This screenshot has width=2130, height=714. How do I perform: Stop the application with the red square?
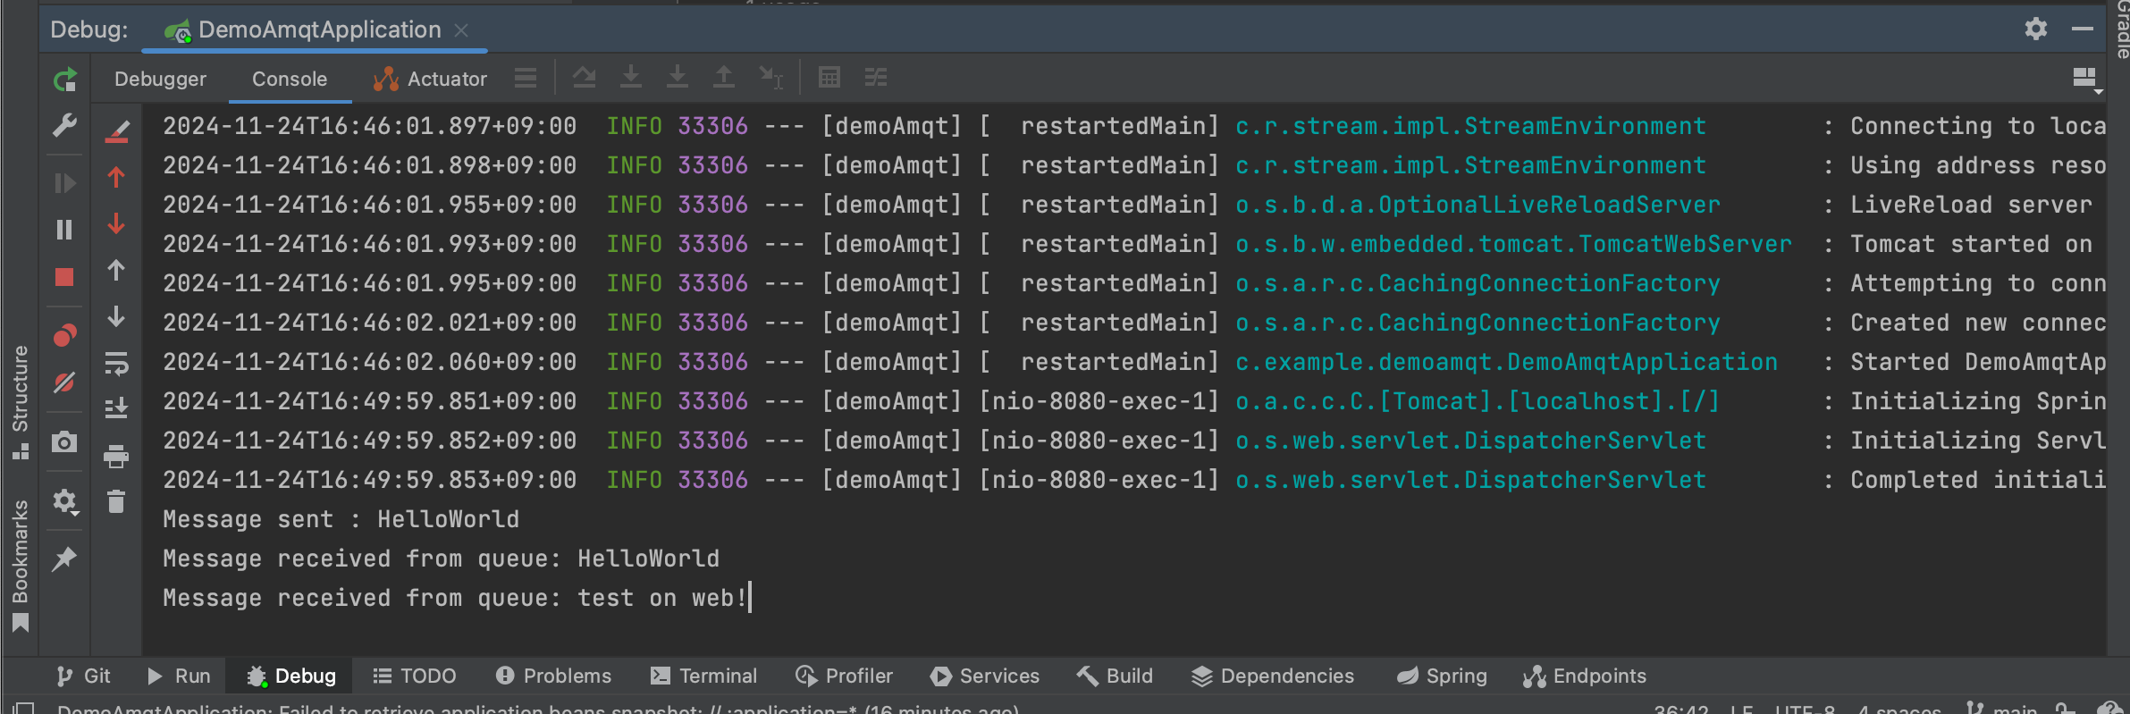pyautogui.click(x=64, y=277)
